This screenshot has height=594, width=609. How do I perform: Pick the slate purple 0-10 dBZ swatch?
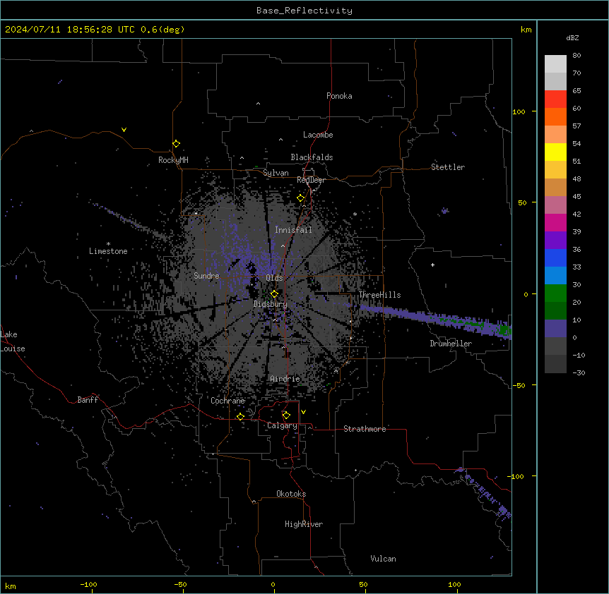click(555, 329)
